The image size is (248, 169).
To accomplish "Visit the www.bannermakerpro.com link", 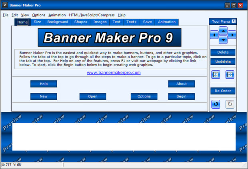I will click(x=114, y=73).
